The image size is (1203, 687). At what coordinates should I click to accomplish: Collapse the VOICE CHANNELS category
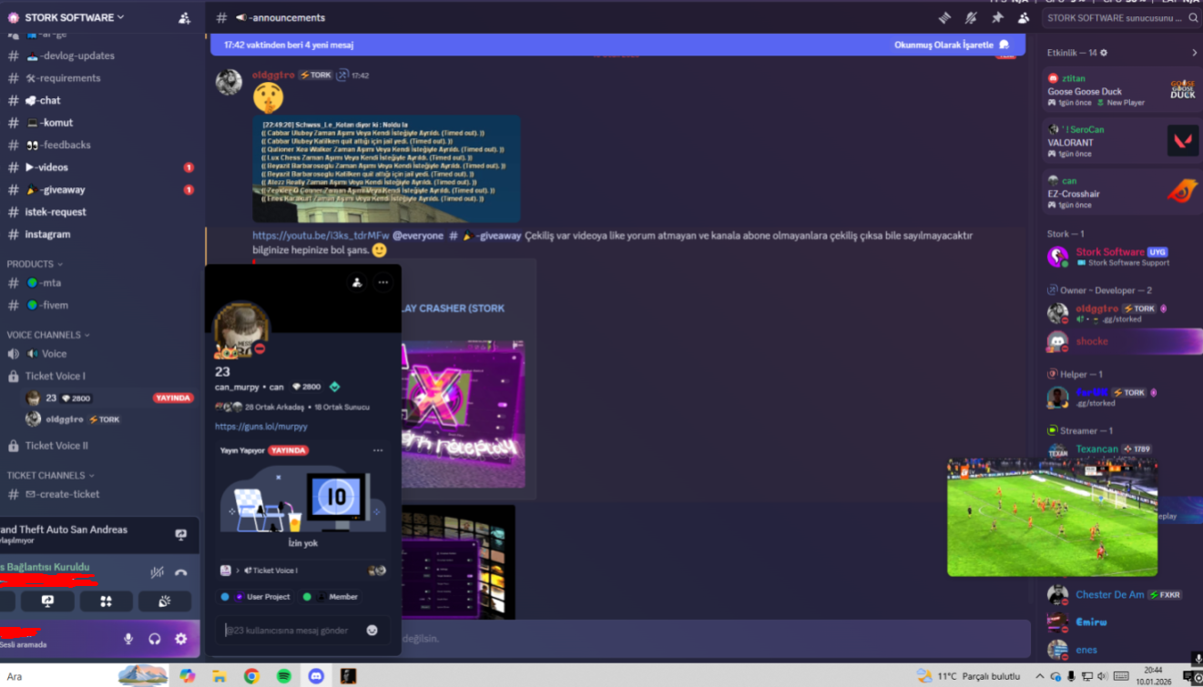pos(49,335)
